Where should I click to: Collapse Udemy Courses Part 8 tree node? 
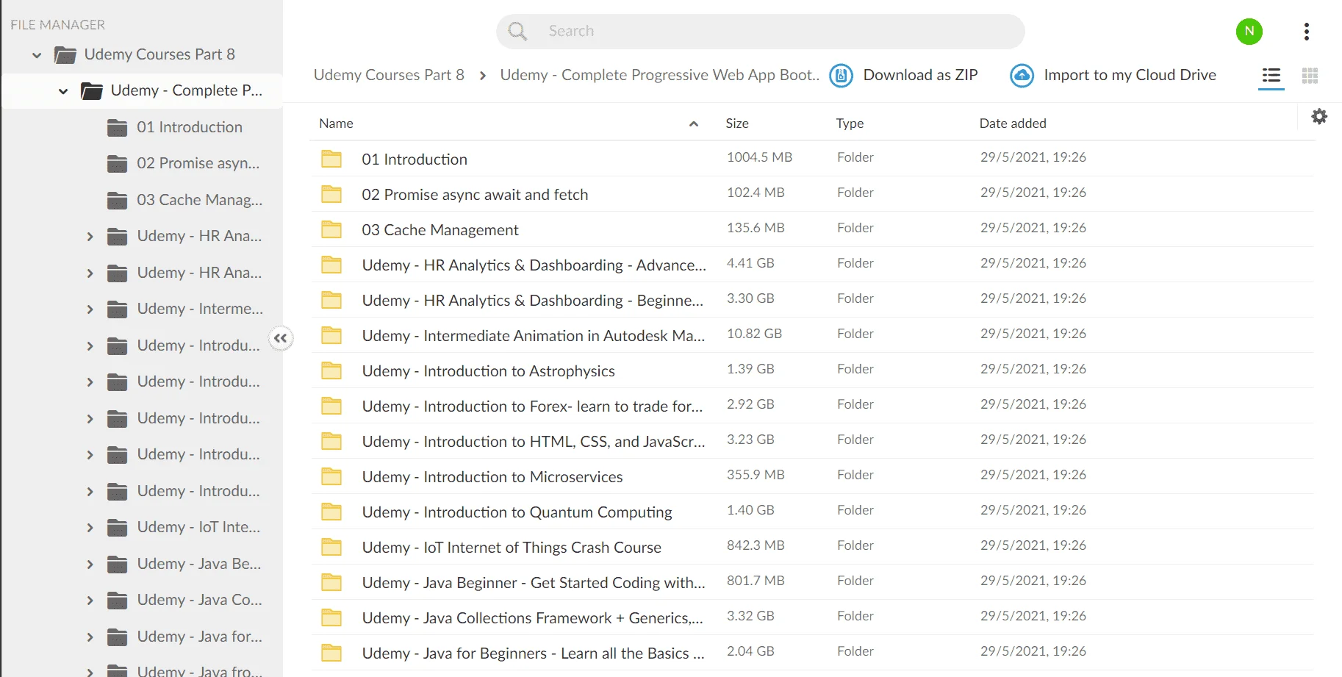click(x=37, y=54)
